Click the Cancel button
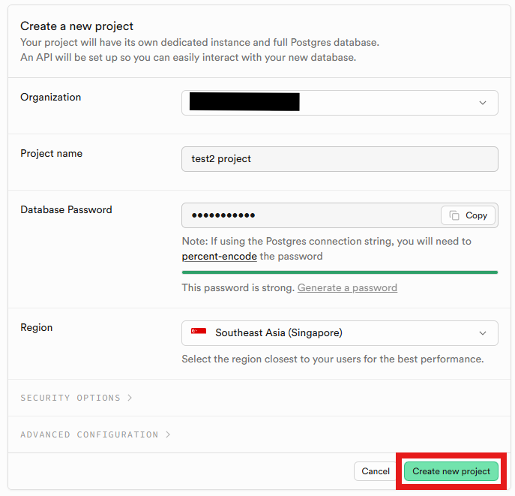The width and height of the screenshot is (515, 496). (x=375, y=471)
